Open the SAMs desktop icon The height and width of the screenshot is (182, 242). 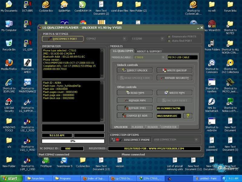point(28,26)
